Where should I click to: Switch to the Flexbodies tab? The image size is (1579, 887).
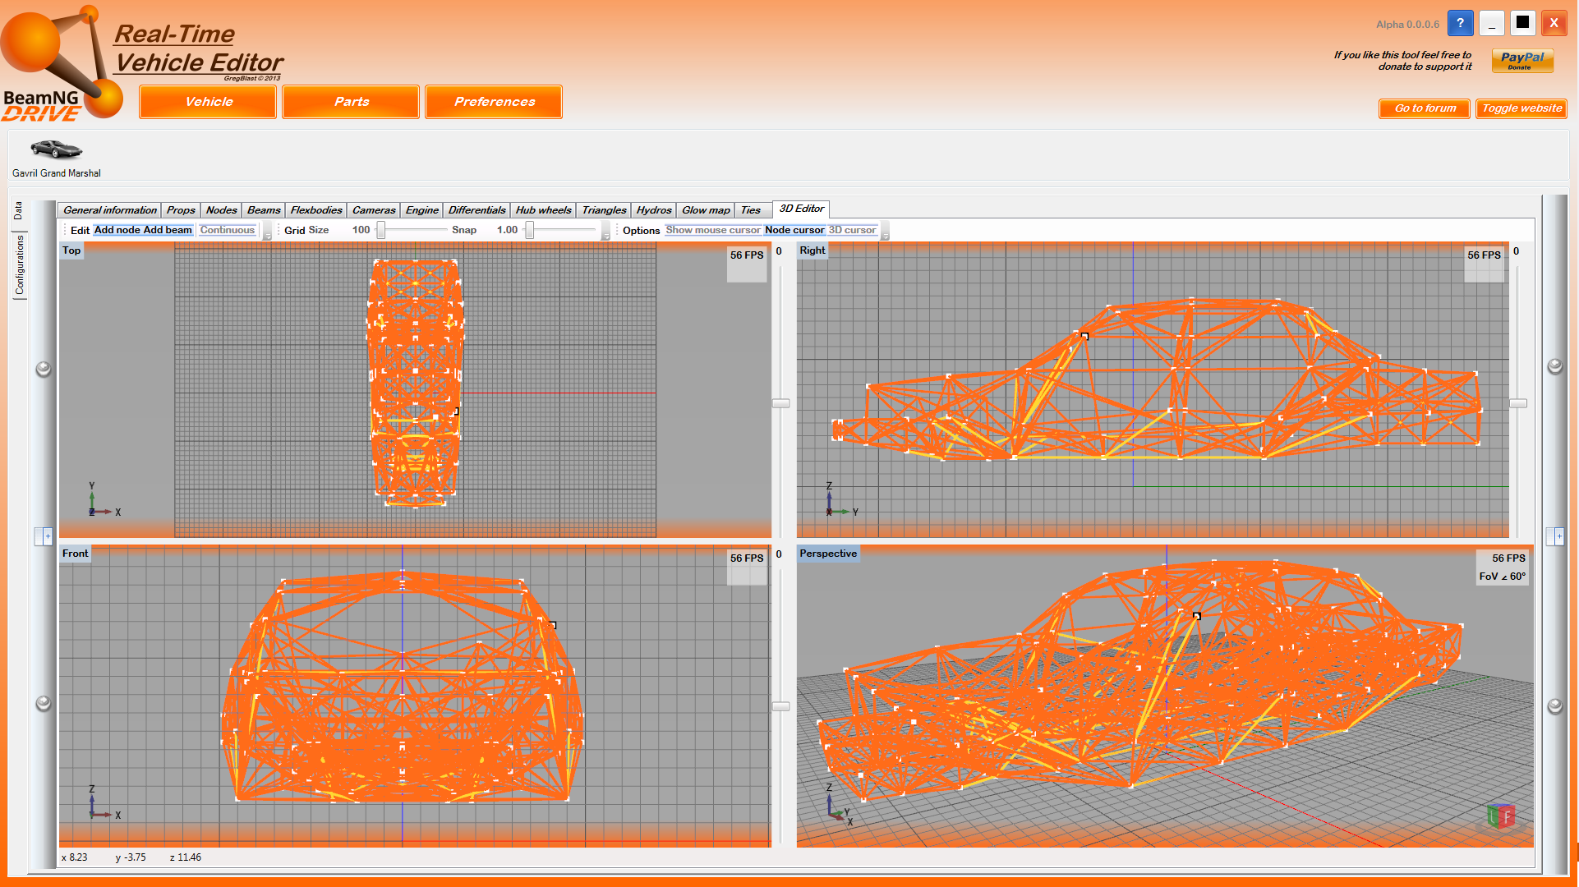coord(315,210)
